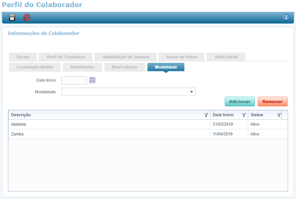Filter the Status column
This screenshot has height=199, width=296.
pos(279,115)
